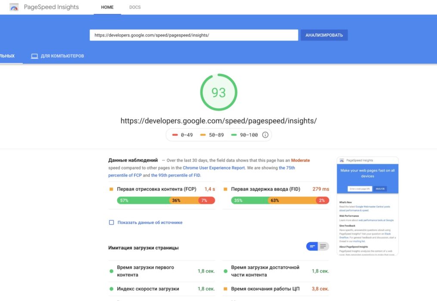The image size is (437, 301).
Task: Click the score gauge showing 93
Action: pyautogui.click(x=219, y=92)
